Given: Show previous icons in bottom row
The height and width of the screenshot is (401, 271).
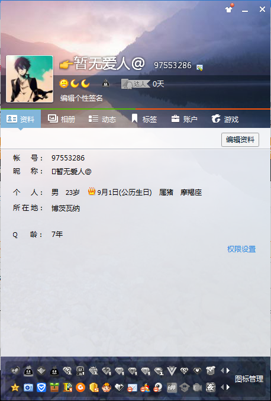Looking at the screenshot, I should point(222,387).
